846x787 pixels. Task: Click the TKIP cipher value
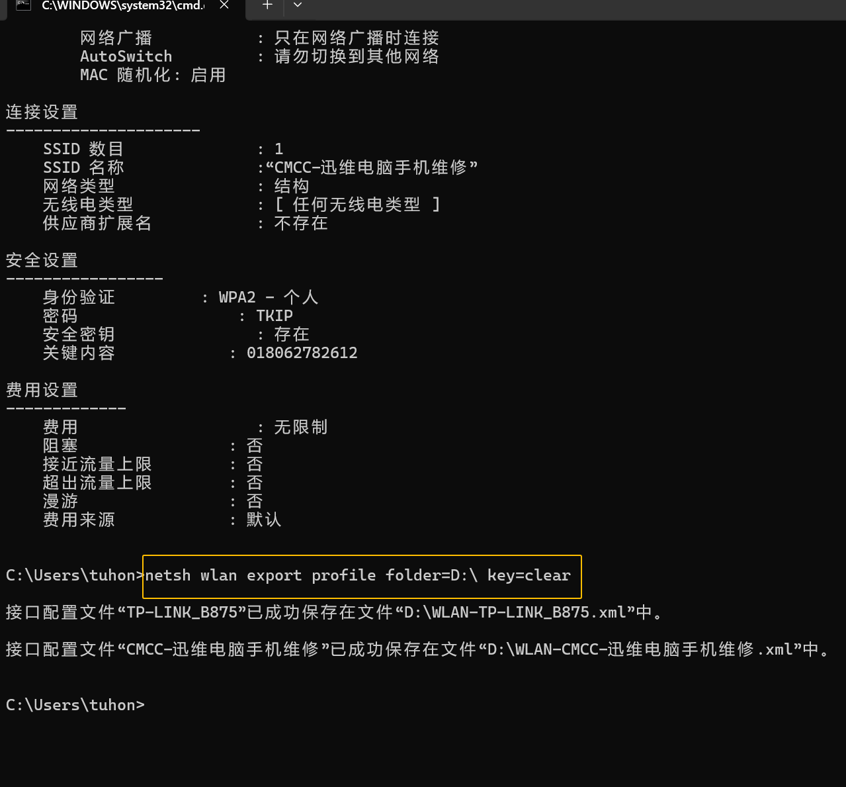(x=275, y=316)
